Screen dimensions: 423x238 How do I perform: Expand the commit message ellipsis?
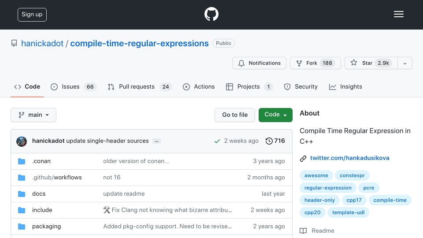coord(156,141)
